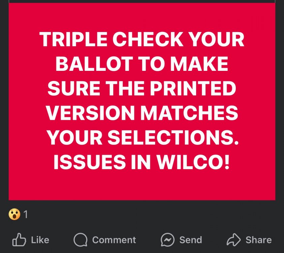284x253 pixels.
Task: Hit the Share label text
Action: pos(258,240)
